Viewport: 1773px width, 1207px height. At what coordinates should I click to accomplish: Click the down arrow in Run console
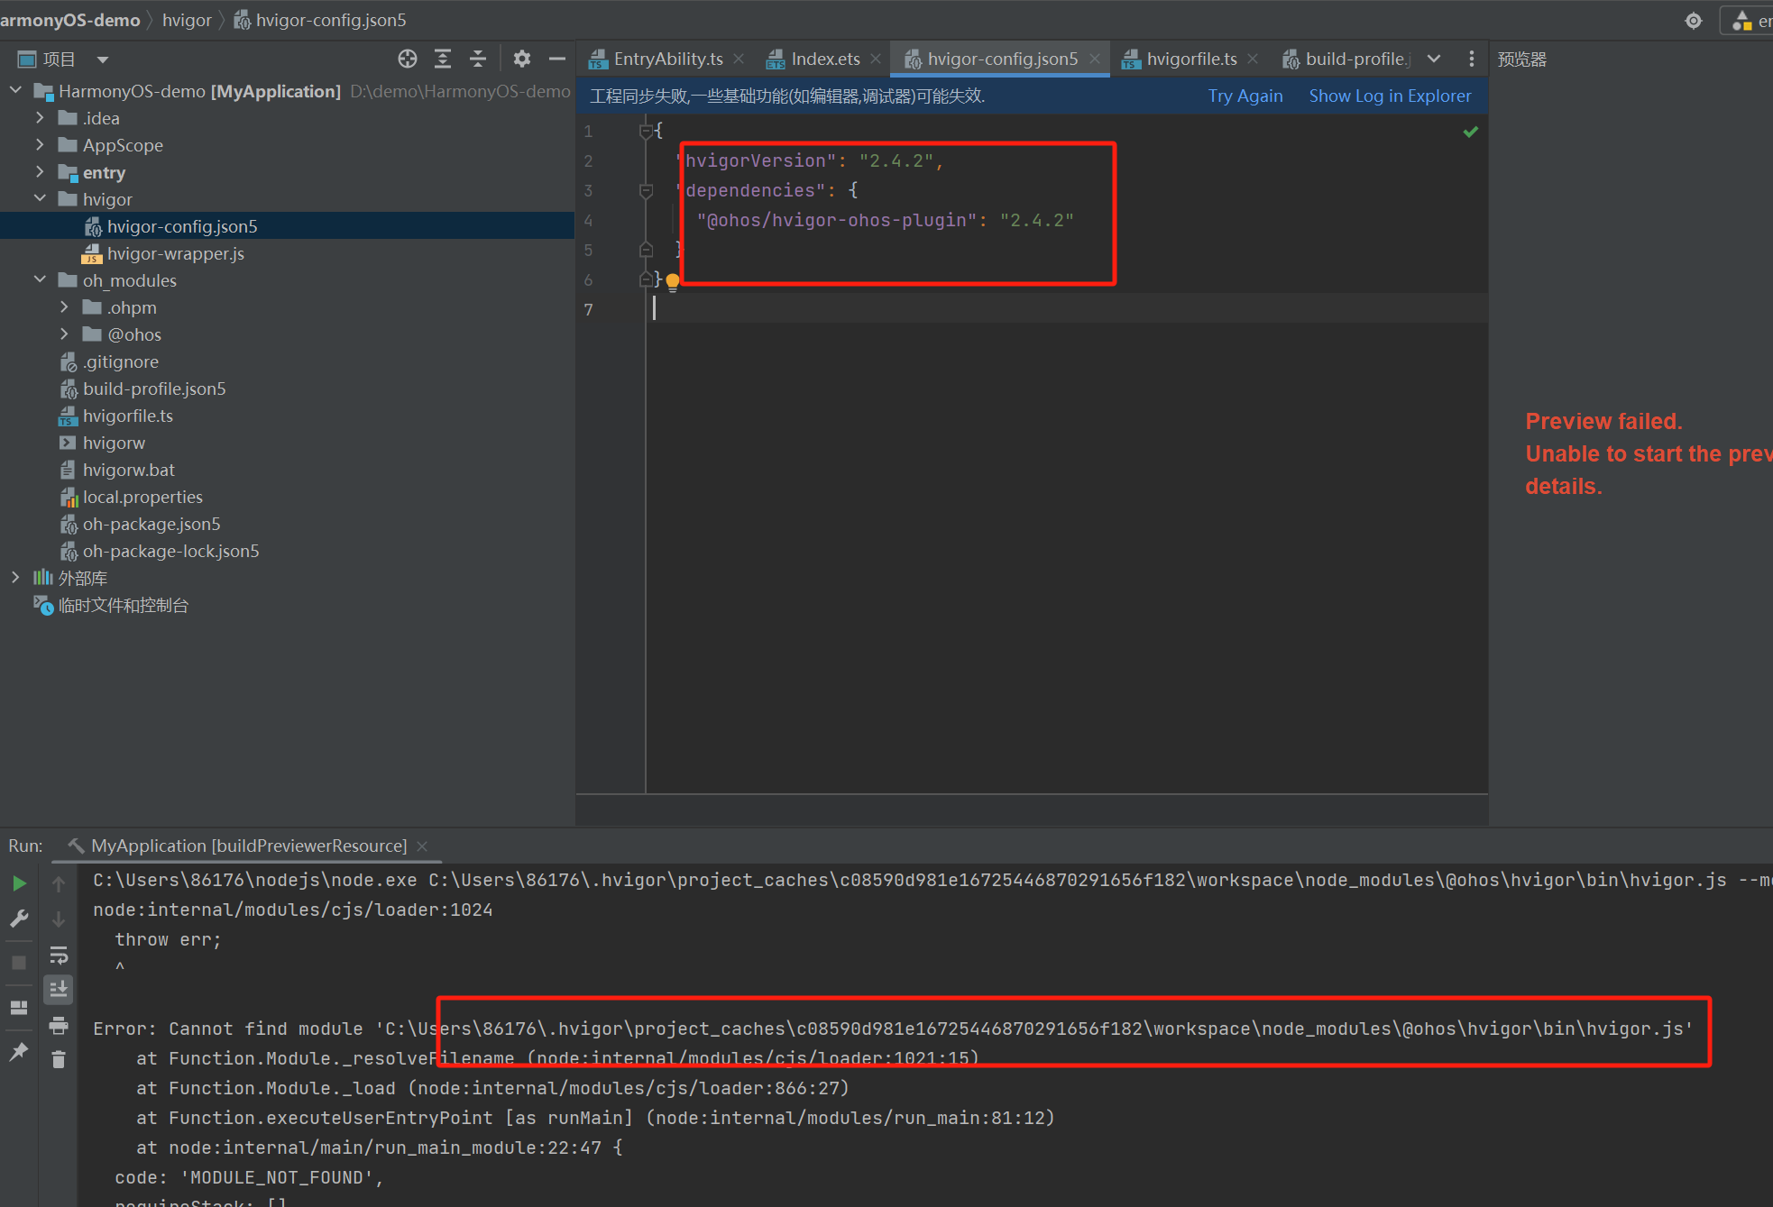(59, 919)
